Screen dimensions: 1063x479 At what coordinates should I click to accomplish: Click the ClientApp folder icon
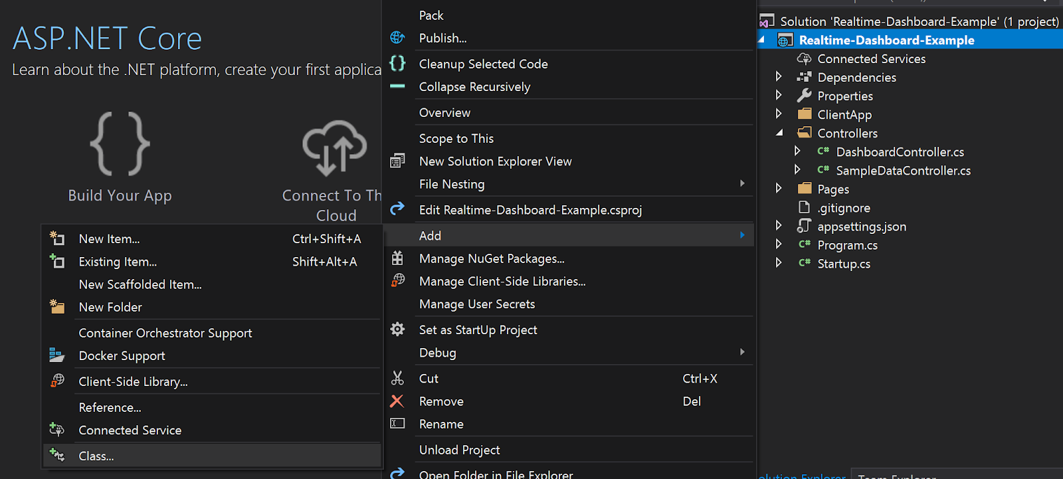805,114
